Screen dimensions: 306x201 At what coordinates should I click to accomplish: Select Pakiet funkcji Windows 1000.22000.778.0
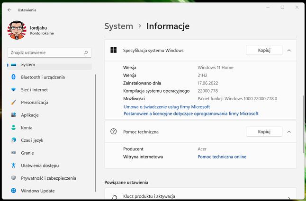tap(237, 99)
